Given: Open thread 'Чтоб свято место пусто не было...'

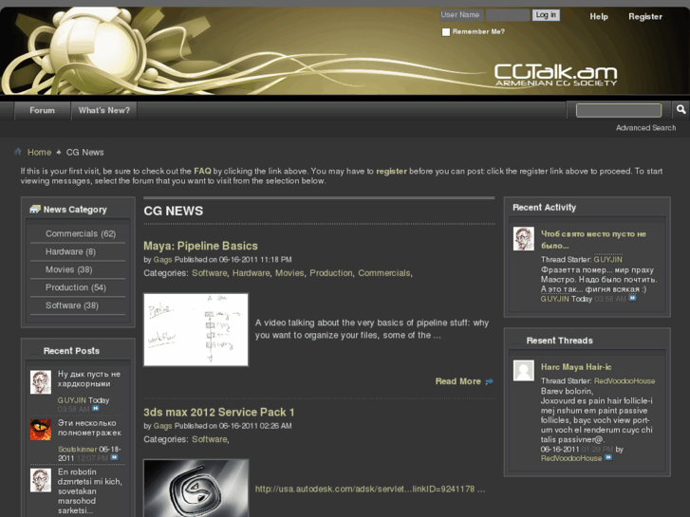Looking at the screenshot, I should pos(593,240).
